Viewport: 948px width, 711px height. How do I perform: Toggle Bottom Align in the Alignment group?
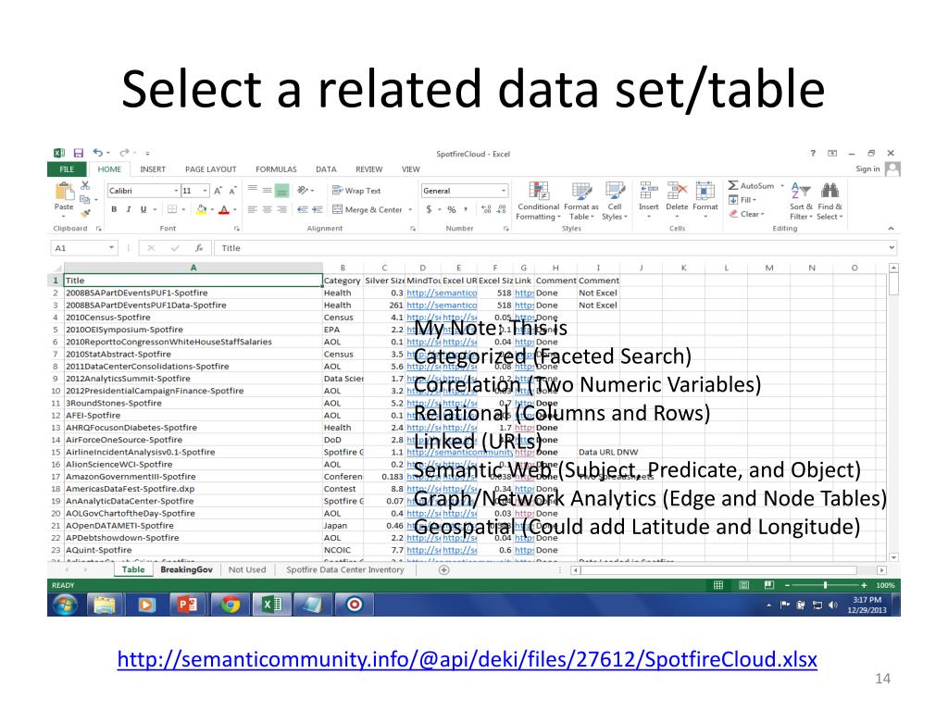click(281, 191)
